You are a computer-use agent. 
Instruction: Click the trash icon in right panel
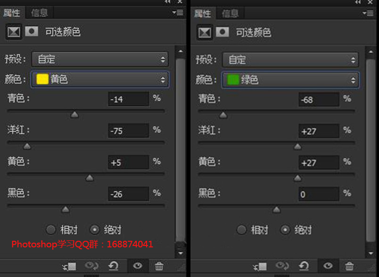click(x=349, y=266)
